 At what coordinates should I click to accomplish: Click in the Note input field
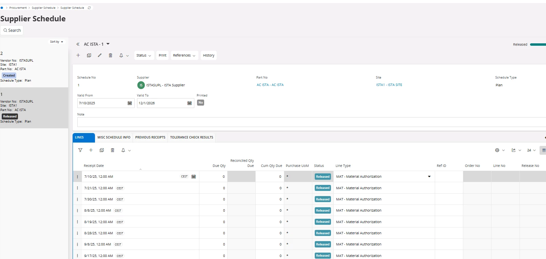click(311, 122)
